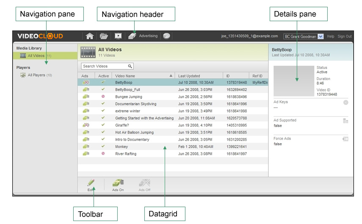Click the disabled Ads Off icon

click(144, 183)
